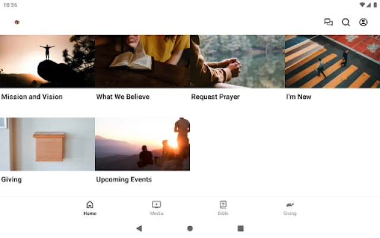The width and height of the screenshot is (380, 238).
Task: Switch to the Bible tab label
Action: click(x=223, y=214)
